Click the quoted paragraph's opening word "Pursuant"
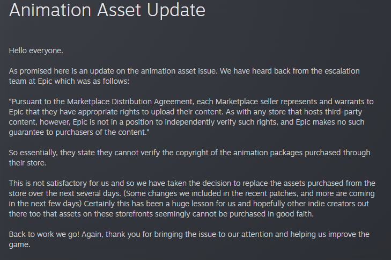391x260 pixels. click(30, 102)
